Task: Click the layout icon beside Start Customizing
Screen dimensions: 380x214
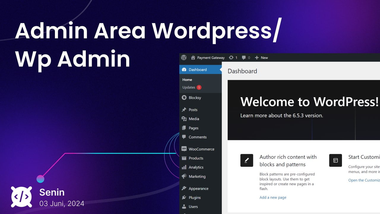Action: pos(335,160)
